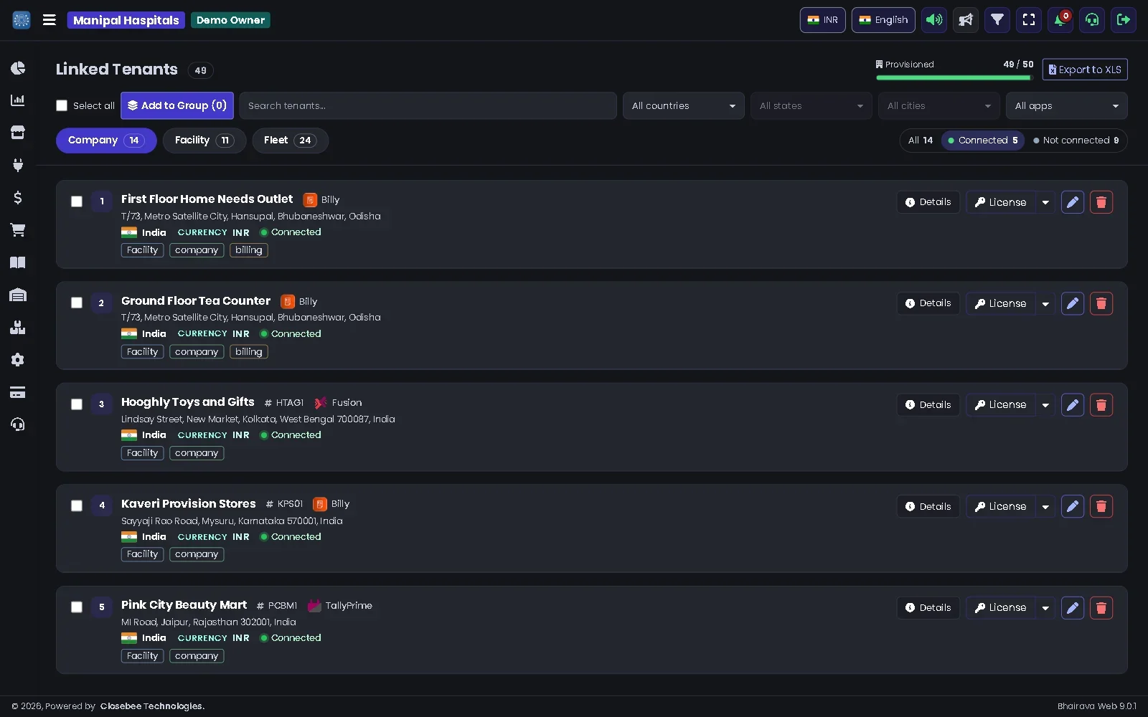This screenshot has width=1148, height=717.
Task: Open the filter funnel icon
Action: 997,20
